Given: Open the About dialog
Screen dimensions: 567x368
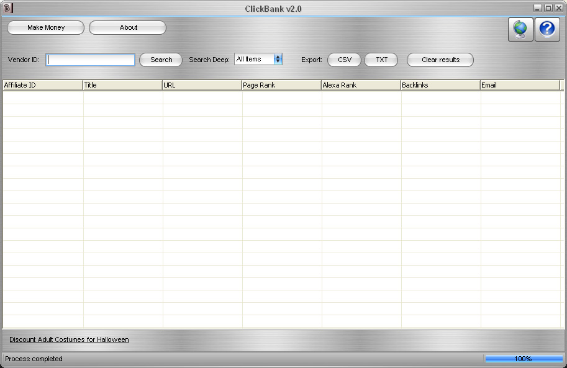Looking at the screenshot, I should pyautogui.click(x=128, y=27).
